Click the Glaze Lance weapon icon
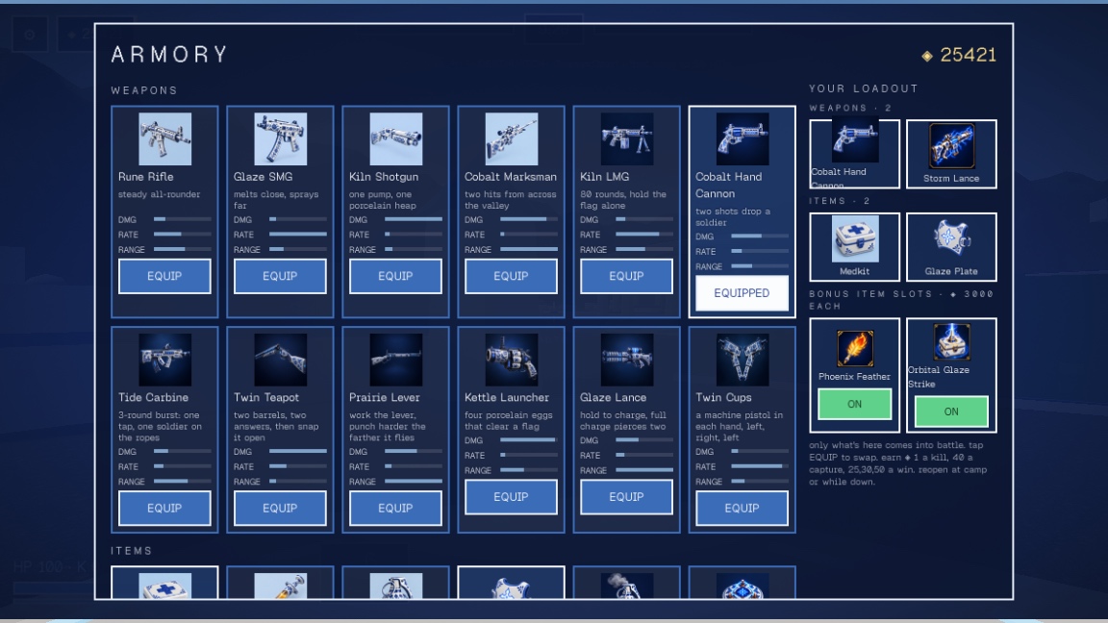1108x623 pixels. (627, 360)
